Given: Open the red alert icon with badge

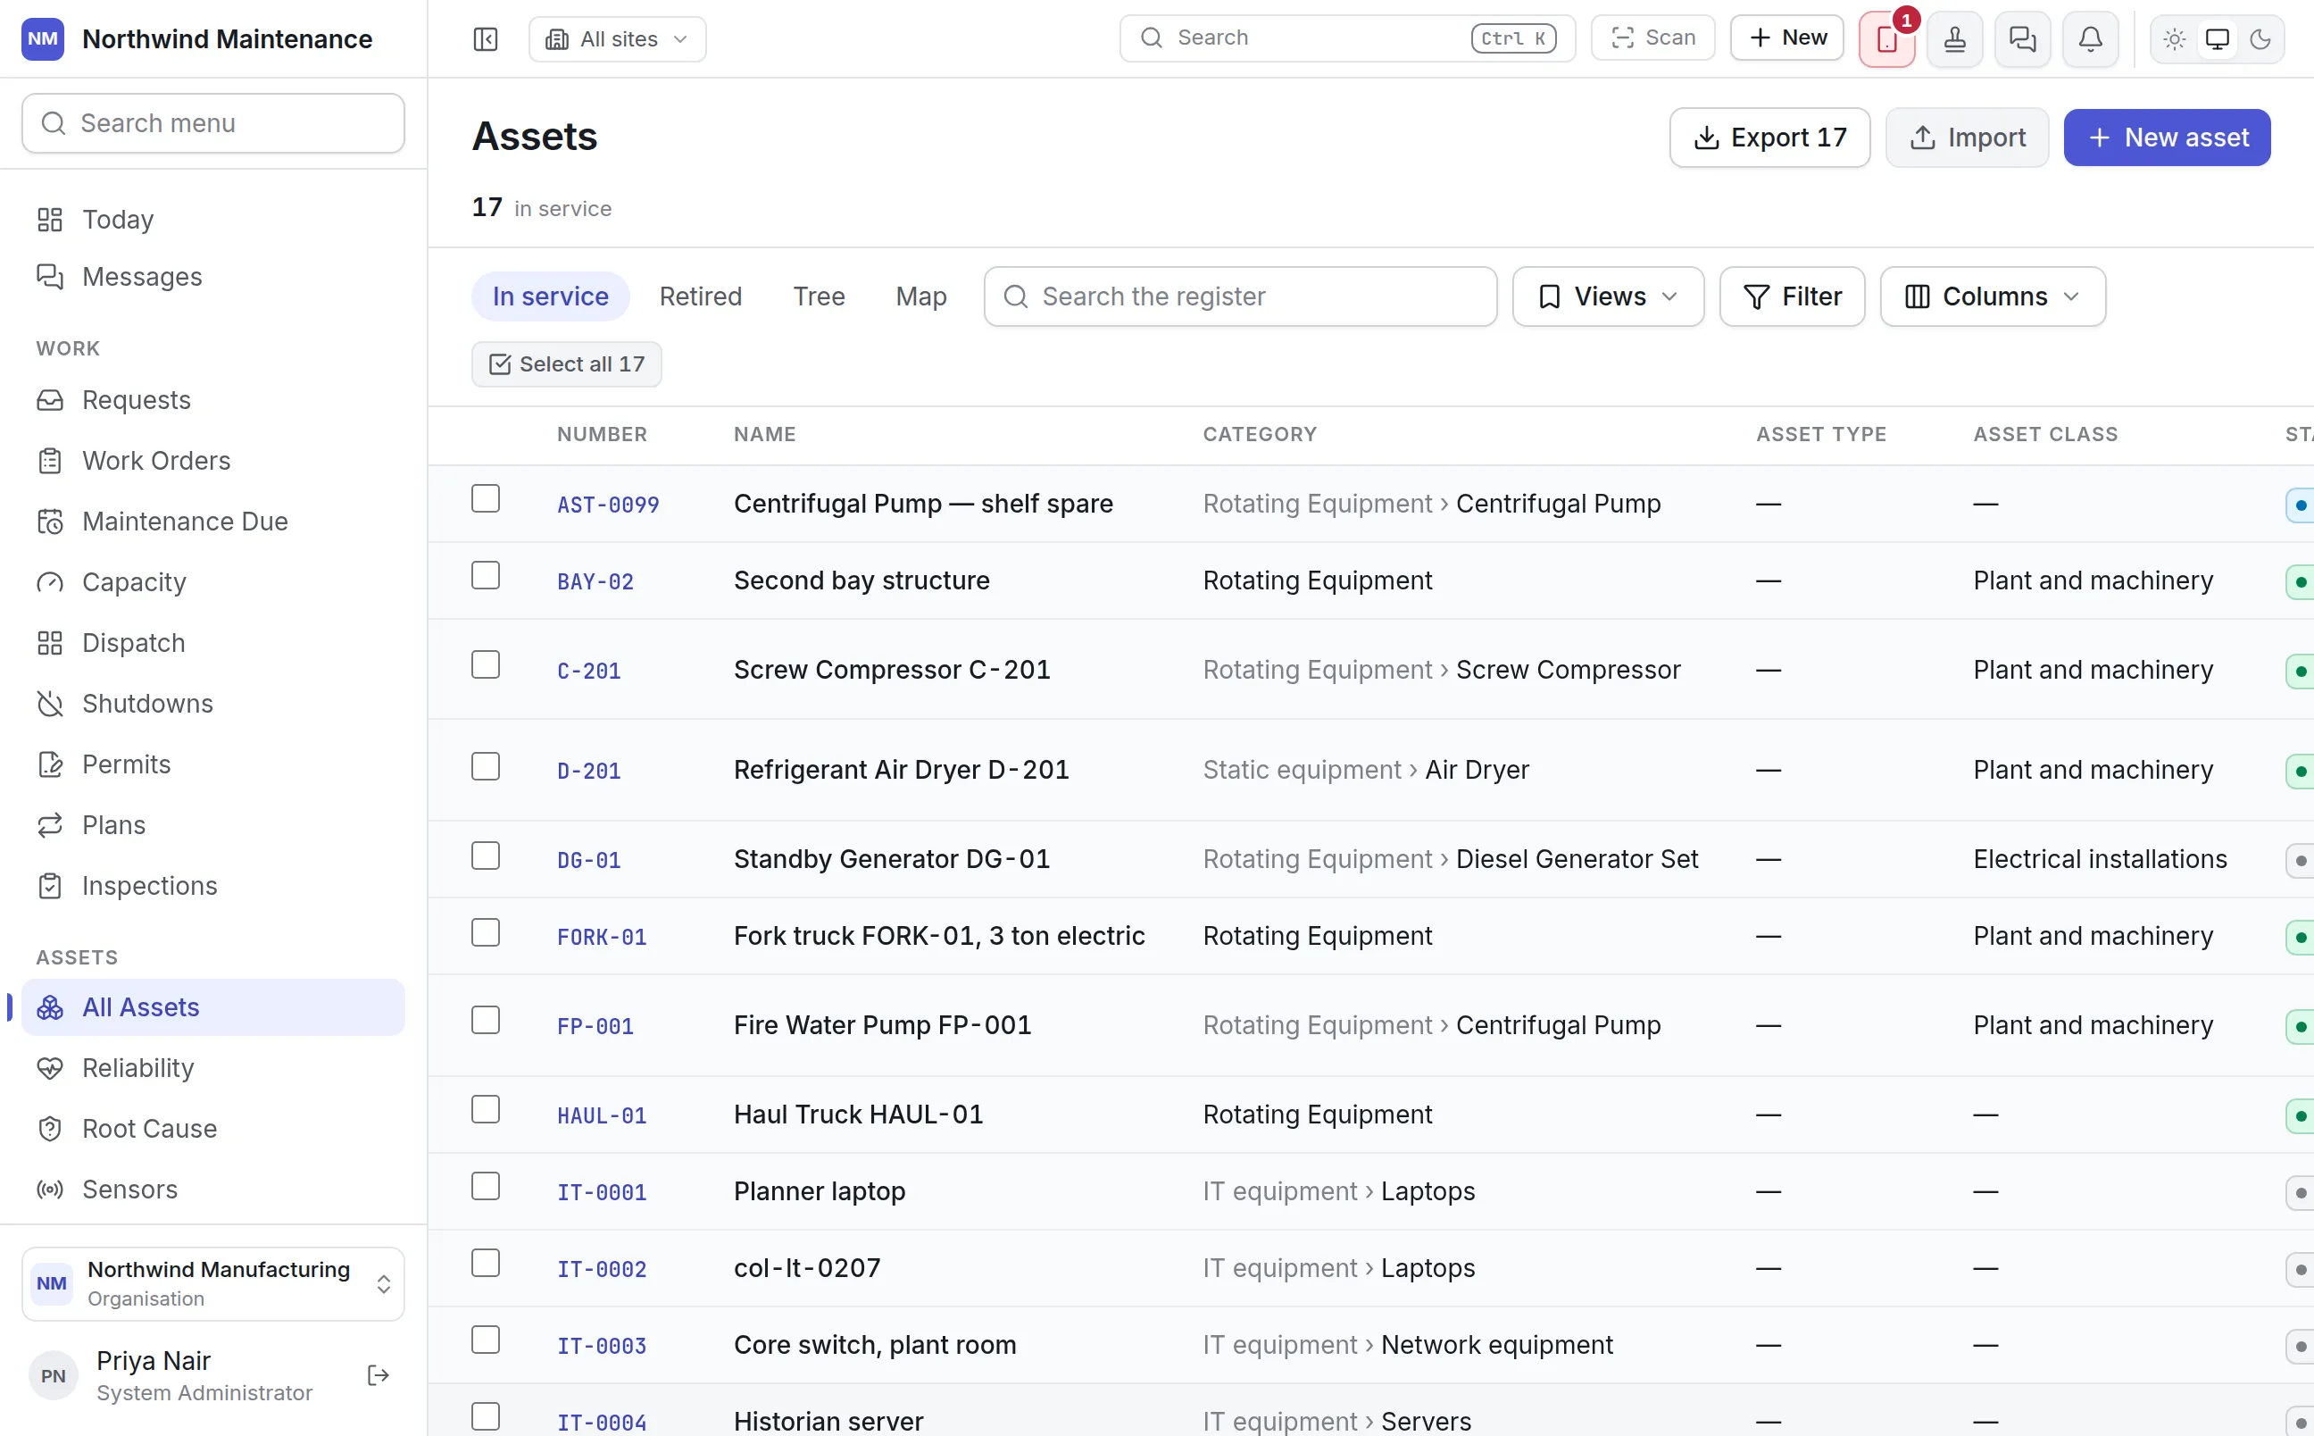Looking at the screenshot, I should [x=1886, y=39].
